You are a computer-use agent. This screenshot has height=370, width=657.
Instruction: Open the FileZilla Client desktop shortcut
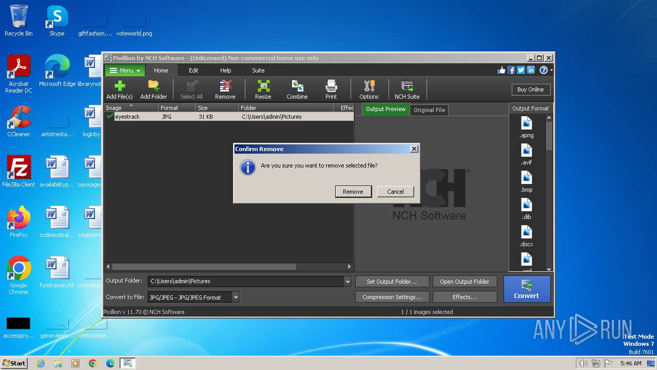18,172
